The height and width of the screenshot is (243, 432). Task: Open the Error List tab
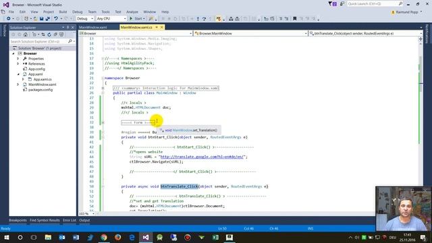click(70, 220)
